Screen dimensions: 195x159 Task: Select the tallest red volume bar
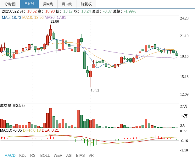pyautogui.click(x=51, y=118)
